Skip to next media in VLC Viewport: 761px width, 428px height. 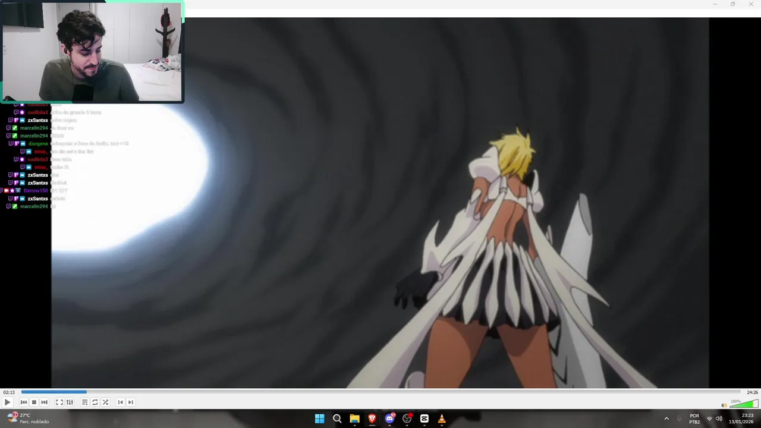click(x=44, y=402)
